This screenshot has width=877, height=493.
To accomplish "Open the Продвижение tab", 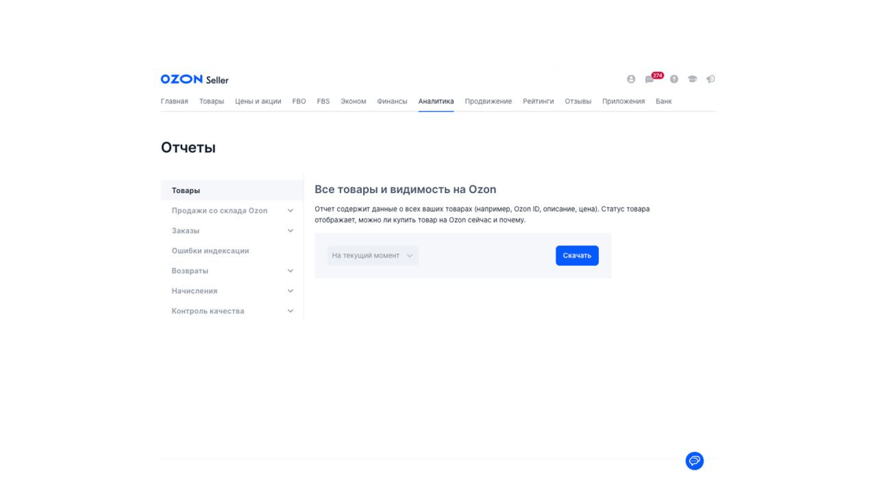I will tap(488, 101).
